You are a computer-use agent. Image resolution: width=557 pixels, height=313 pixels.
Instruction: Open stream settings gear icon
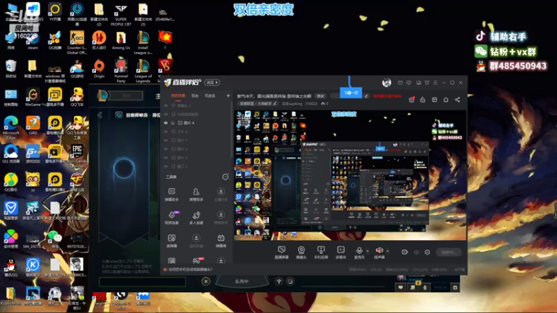(427, 252)
